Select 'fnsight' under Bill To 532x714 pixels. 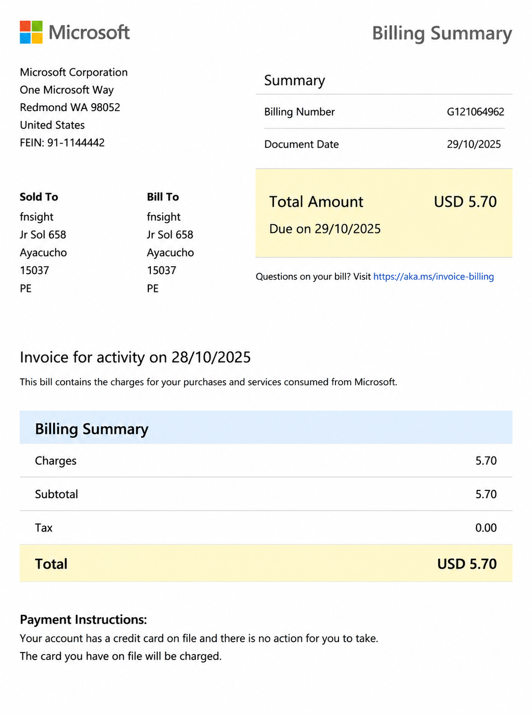(164, 217)
